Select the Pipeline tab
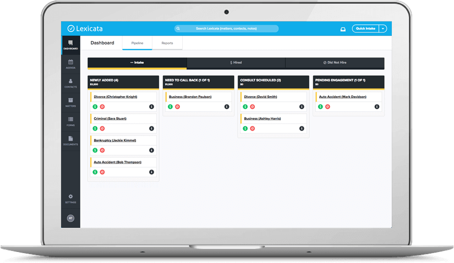The image size is (454, 263). [x=136, y=43]
